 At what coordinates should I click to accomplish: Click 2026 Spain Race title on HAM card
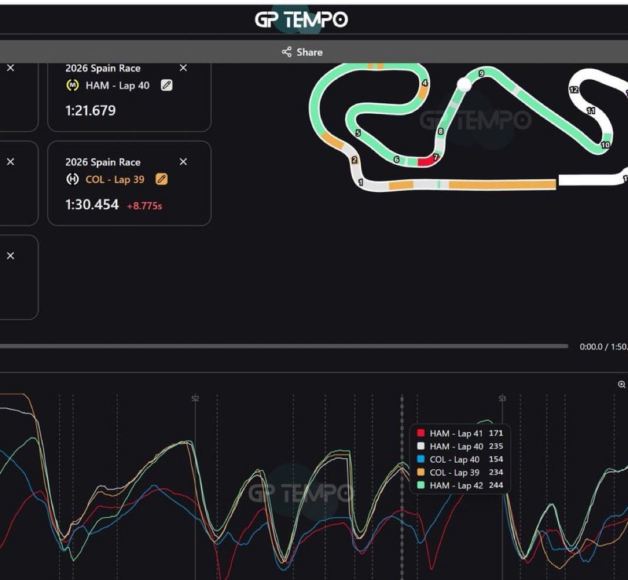(x=103, y=69)
